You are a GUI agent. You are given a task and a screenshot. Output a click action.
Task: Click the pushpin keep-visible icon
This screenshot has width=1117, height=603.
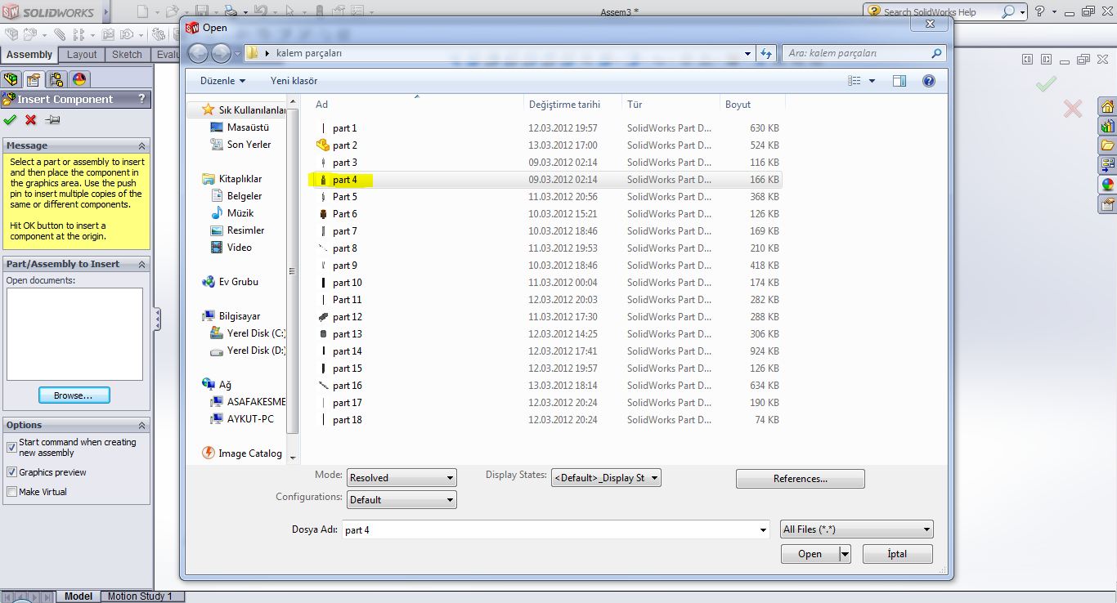(x=52, y=120)
